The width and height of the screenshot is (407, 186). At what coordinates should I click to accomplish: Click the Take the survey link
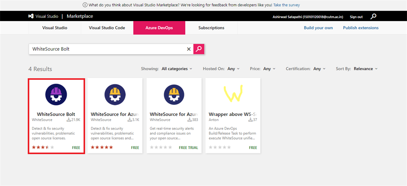coord(287,5)
